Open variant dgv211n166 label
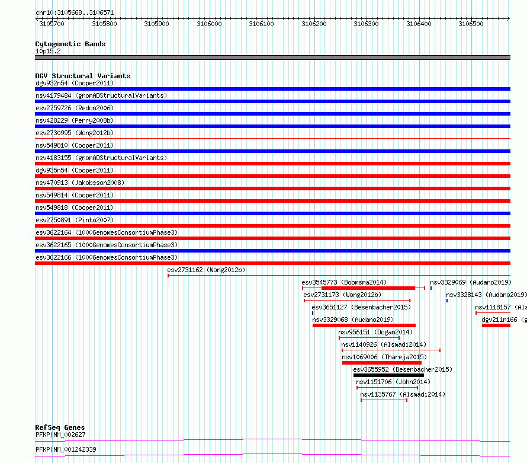Screen dimensions: 527x463 click(x=504, y=320)
